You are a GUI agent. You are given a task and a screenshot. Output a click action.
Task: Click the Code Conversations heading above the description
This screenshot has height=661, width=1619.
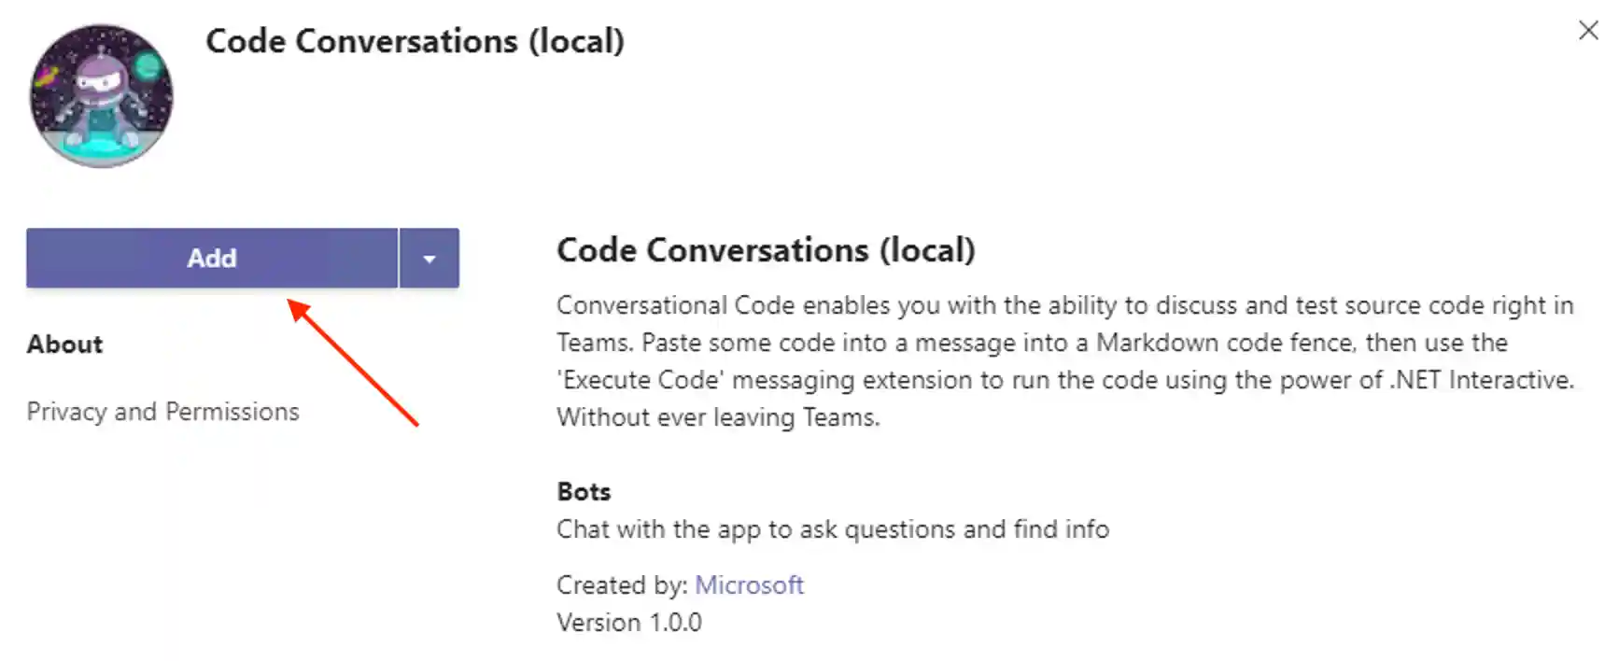(x=766, y=250)
